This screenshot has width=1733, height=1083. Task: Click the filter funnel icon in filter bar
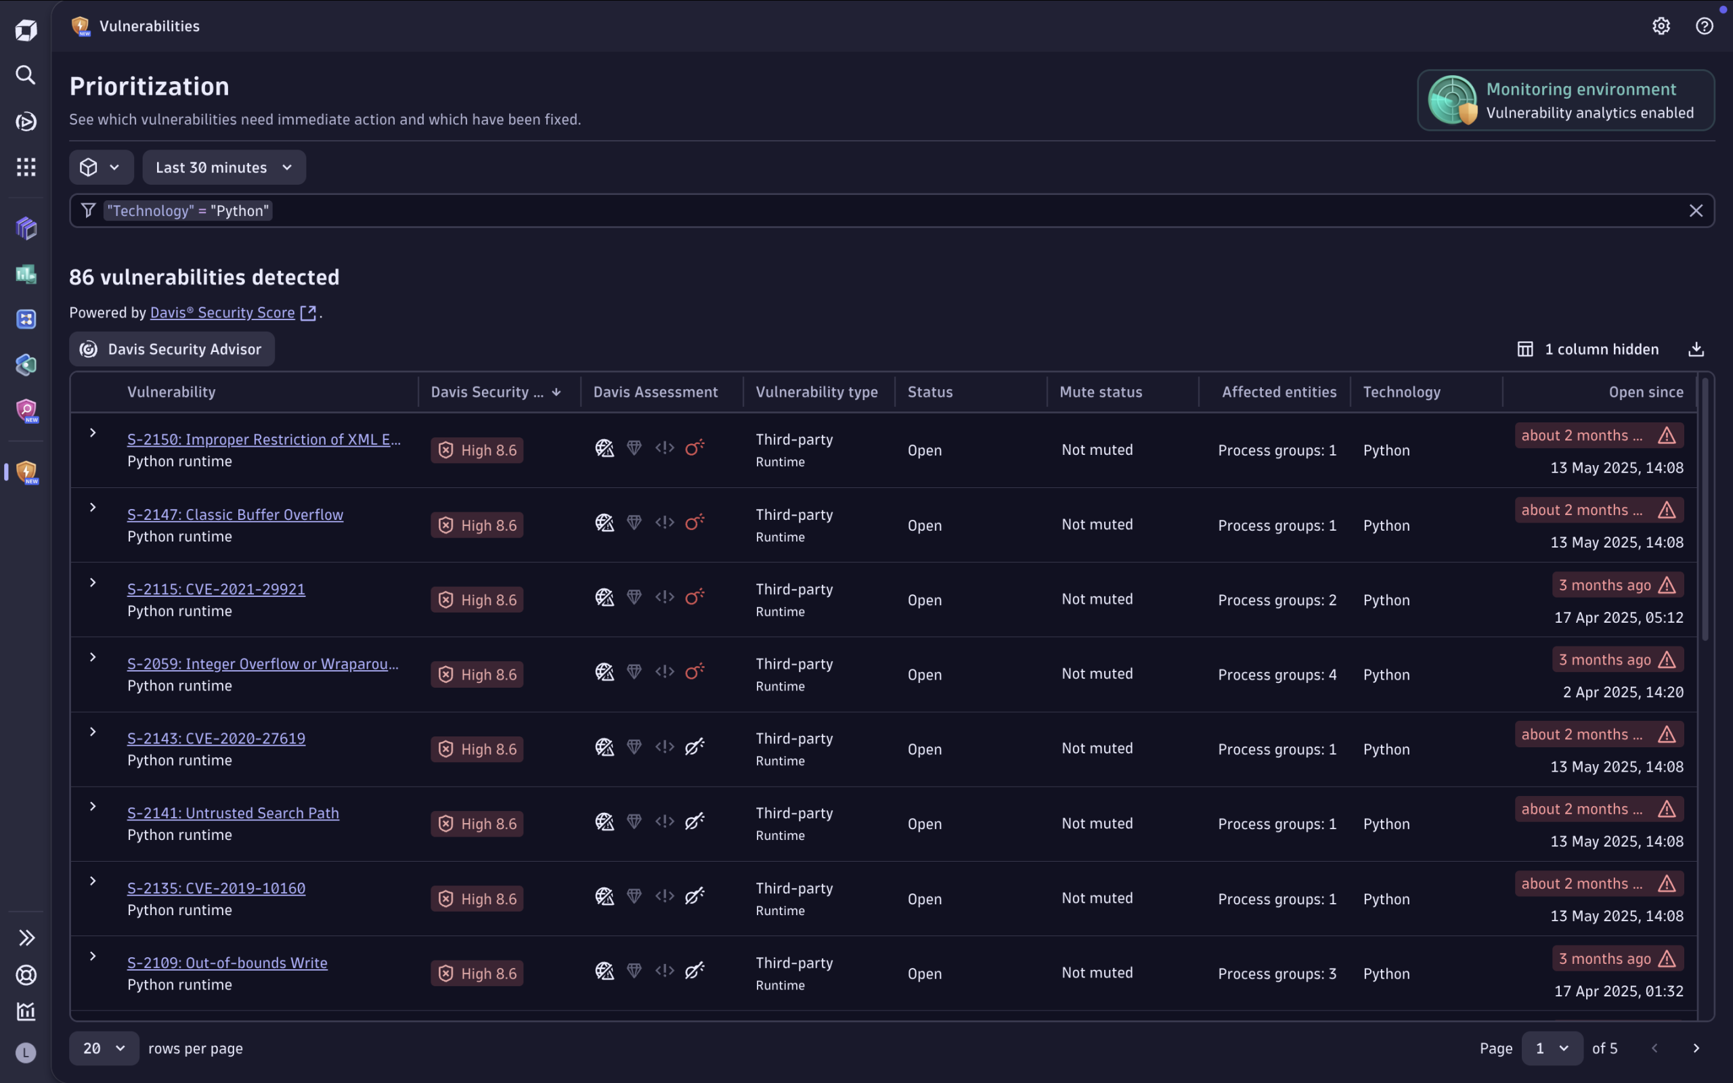coord(88,210)
